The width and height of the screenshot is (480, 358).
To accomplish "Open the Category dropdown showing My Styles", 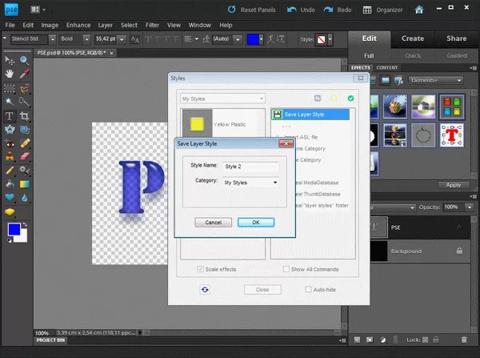I will (250, 183).
